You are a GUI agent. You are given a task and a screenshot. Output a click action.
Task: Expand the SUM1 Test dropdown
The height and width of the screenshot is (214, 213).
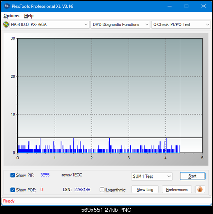(x=152, y=176)
